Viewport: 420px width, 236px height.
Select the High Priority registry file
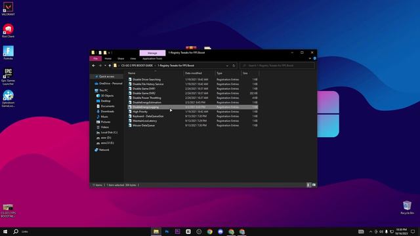(193, 111)
